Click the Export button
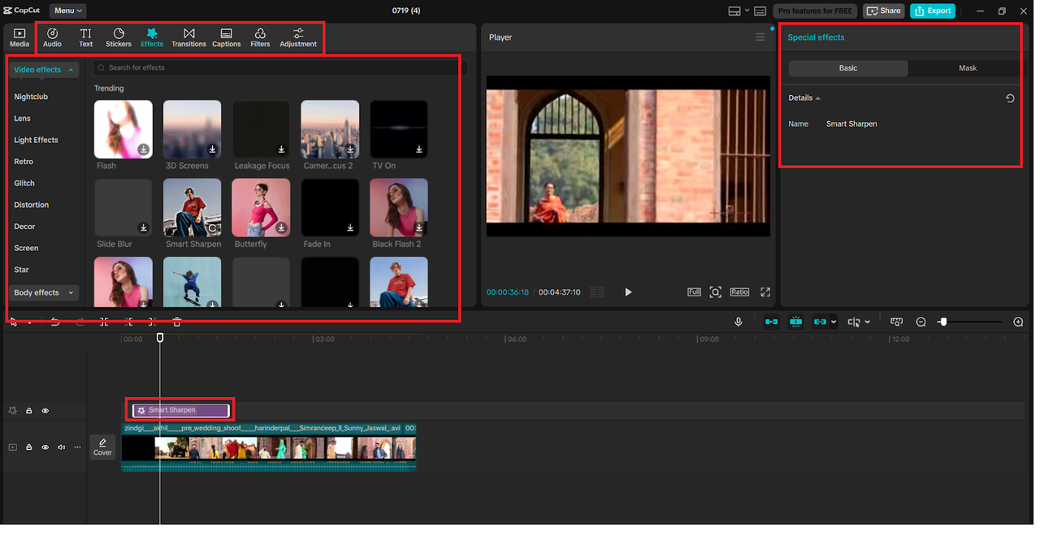The width and height of the screenshot is (1040, 549). click(x=932, y=11)
